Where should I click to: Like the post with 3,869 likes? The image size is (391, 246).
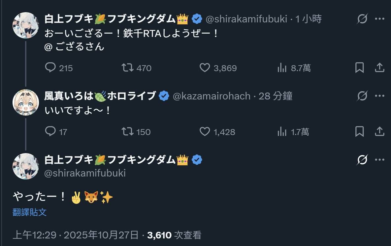[205, 68]
